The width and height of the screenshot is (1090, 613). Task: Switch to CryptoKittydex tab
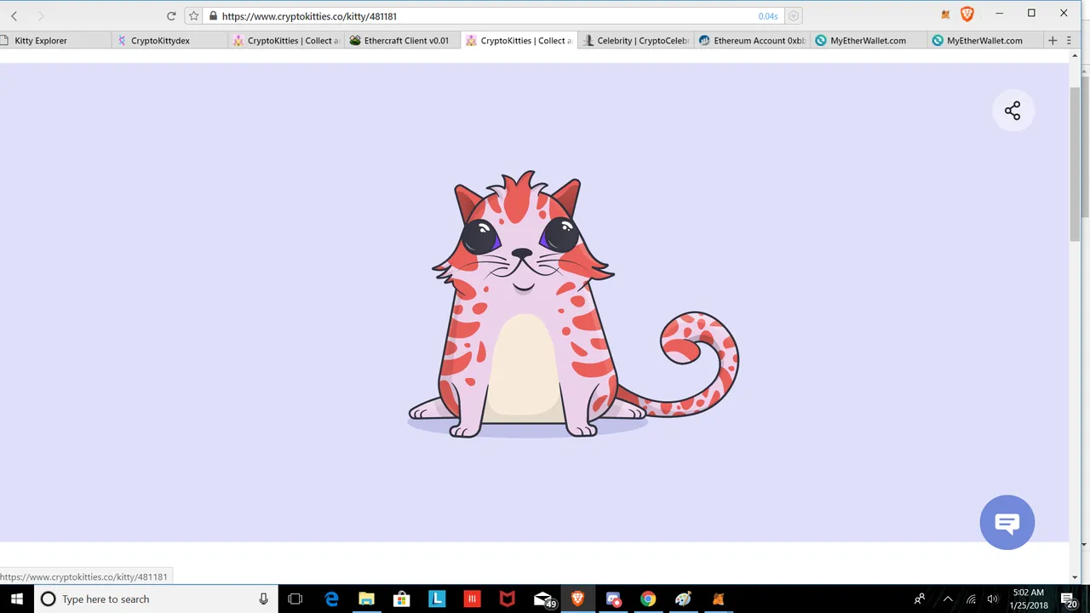[x=169, y=40]
